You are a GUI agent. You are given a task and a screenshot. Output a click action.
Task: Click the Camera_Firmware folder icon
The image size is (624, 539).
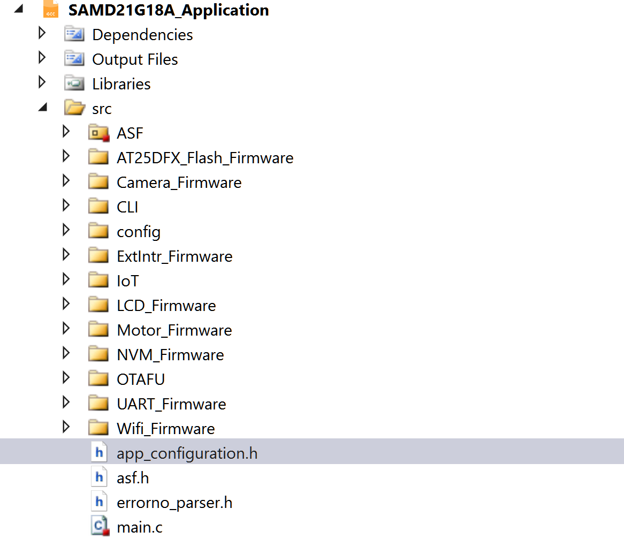click(x=98, y=182)
